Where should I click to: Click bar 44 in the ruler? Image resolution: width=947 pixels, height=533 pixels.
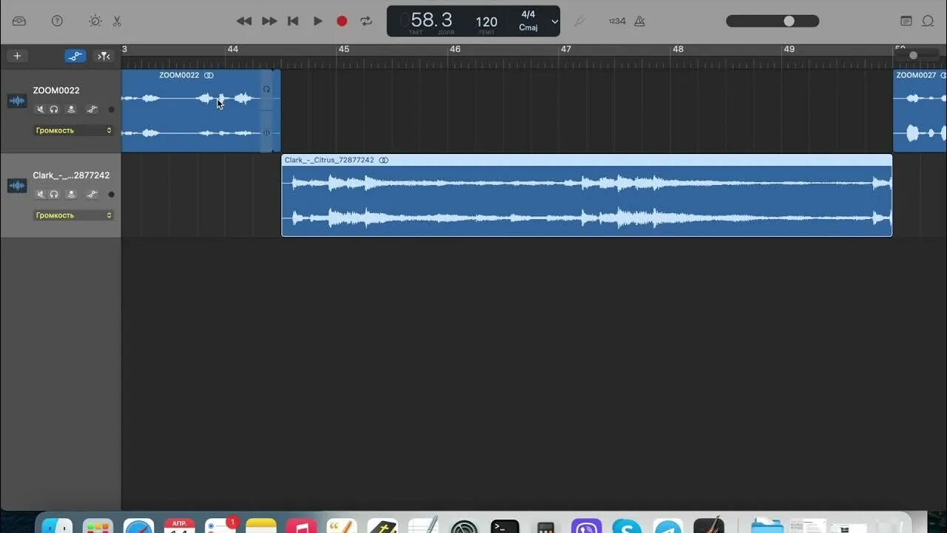click(233, 50)
